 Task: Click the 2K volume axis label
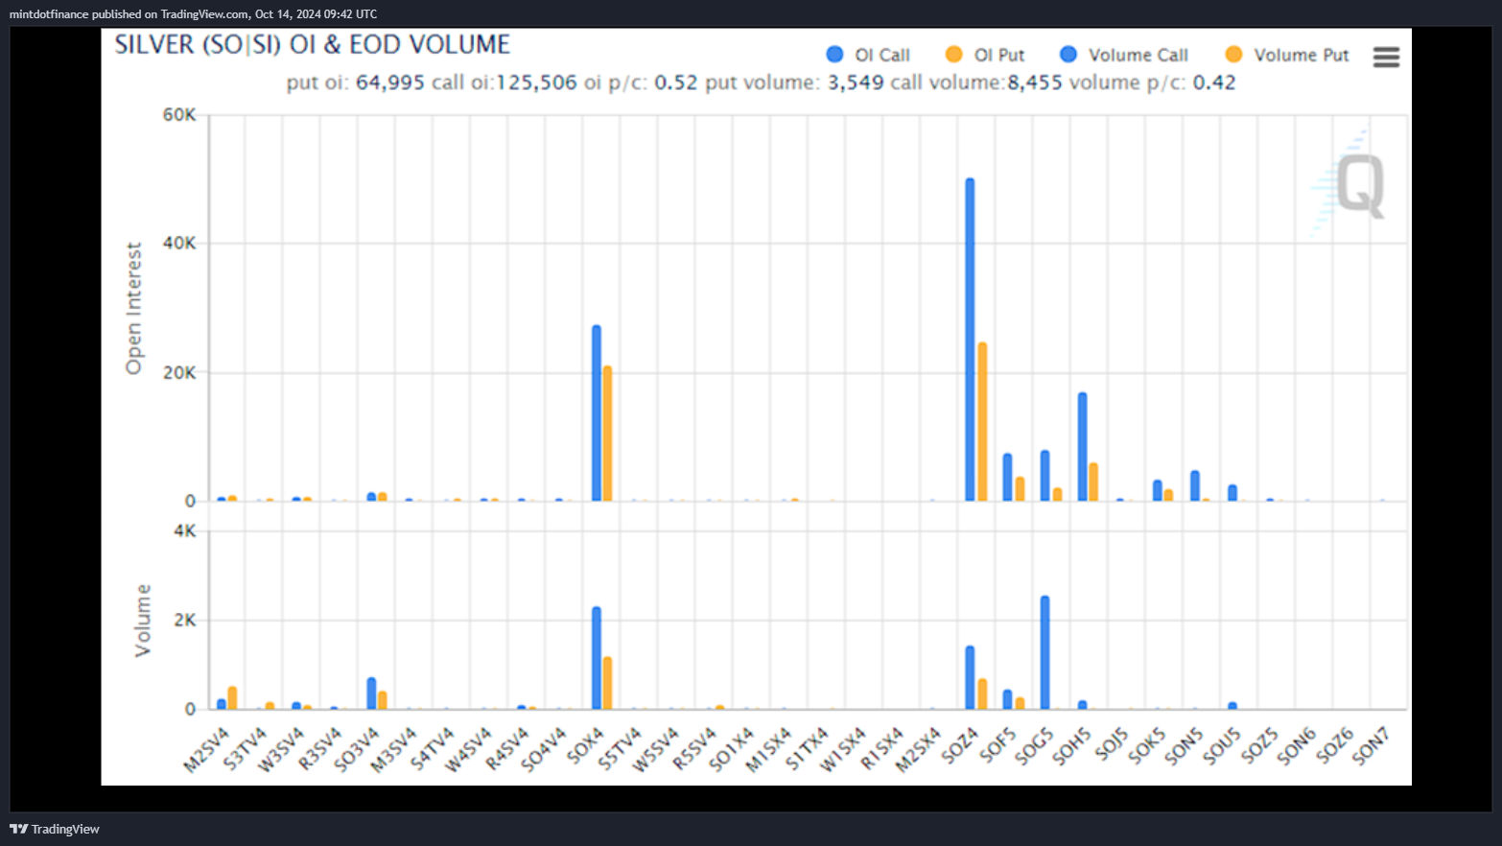tap(185, 620)
